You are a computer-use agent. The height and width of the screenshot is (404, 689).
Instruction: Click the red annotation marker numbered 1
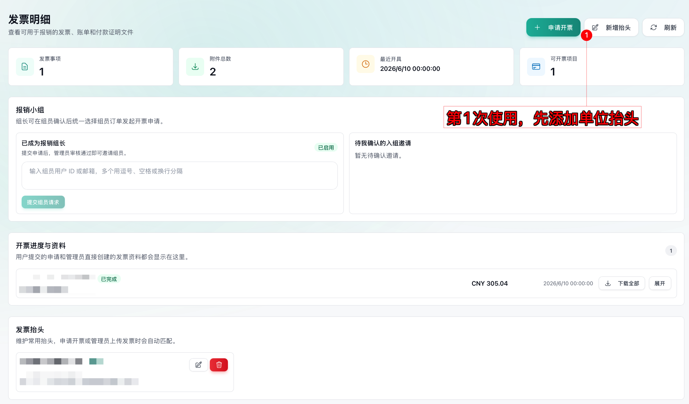[587, 35]
